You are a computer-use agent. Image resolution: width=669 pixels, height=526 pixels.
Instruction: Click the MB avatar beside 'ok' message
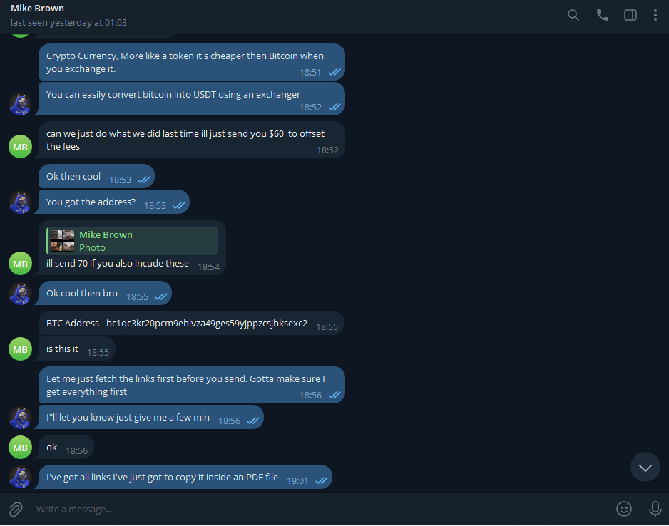point(20,448)
